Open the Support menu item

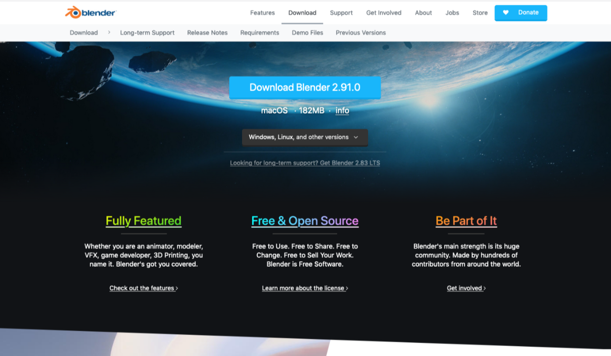341,13
